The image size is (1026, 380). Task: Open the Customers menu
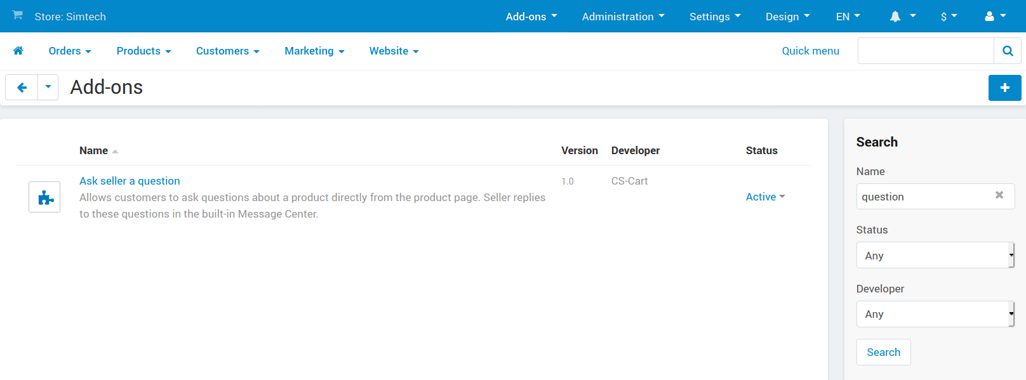[227, 51]
